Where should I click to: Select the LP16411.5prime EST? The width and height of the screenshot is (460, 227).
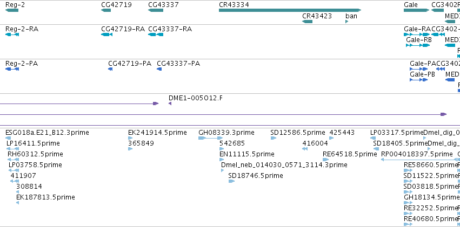click(12, 149)
